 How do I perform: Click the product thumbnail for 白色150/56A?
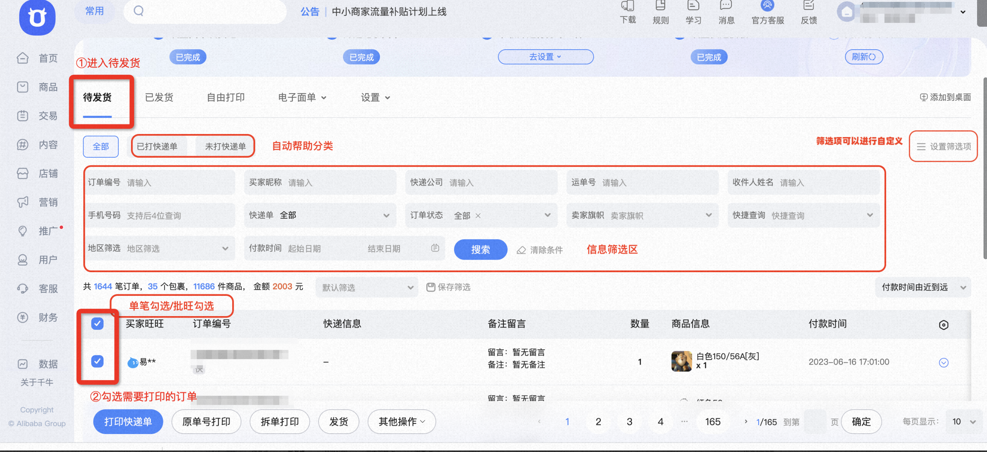pos(681,361)
